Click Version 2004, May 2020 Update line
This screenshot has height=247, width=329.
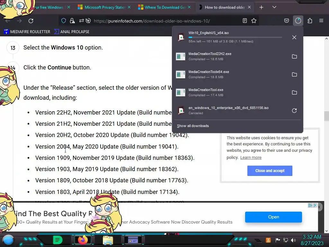point(107,147)
